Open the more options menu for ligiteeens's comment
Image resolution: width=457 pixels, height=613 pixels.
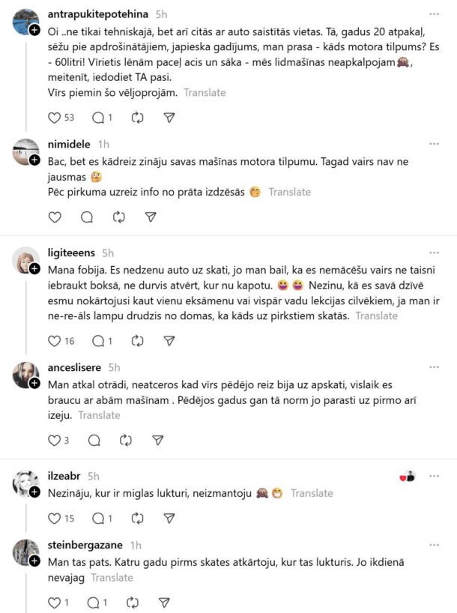click(x=434, y=253)
